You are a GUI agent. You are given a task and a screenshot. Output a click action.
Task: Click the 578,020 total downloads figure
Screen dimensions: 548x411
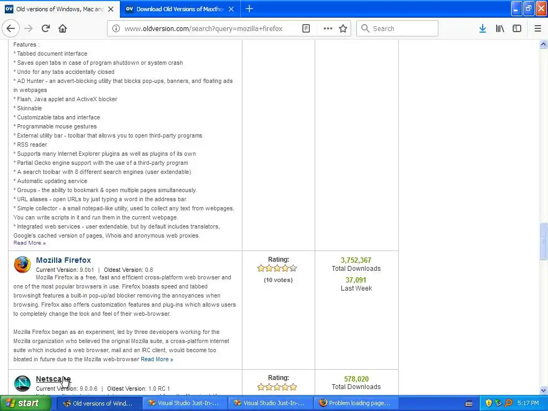pos(356,379)
